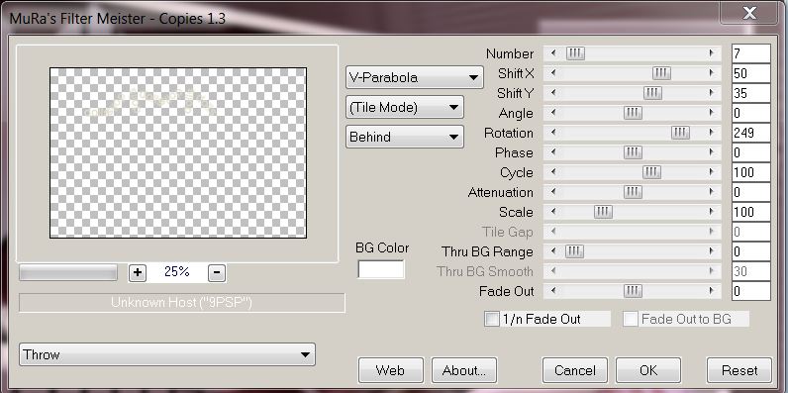Screen dimensions: 788x393
Task: Click right arrow of Rotation slider
Action: click(x=712, y=133)
